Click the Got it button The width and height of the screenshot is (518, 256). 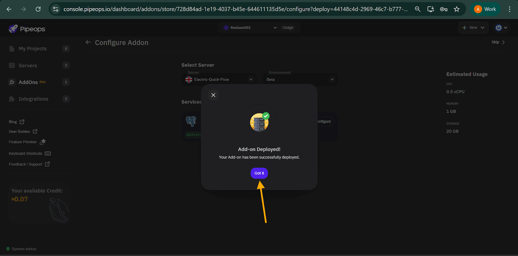[x=259, y=173]
